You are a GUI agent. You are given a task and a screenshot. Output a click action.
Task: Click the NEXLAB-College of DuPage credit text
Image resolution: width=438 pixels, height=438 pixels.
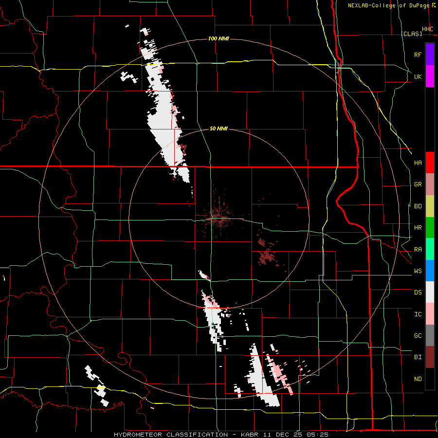click(388, 5)
